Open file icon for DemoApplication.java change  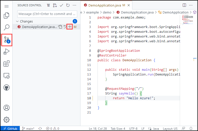coord(60,27)
